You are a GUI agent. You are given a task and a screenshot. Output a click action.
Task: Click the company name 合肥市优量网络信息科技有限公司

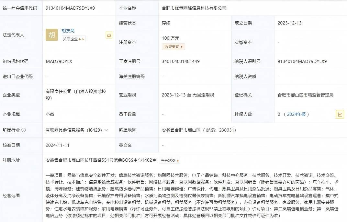click(x=194, y=8)
